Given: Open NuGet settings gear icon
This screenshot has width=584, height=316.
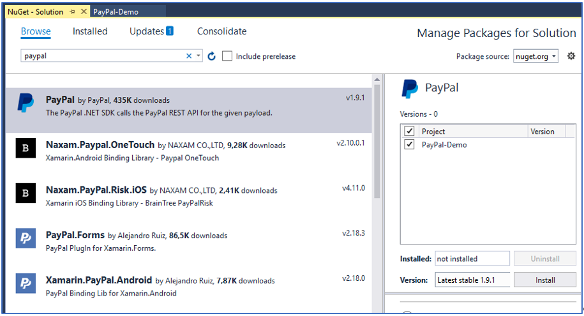Looking at the screenshot, I should (x=571, y=56).
